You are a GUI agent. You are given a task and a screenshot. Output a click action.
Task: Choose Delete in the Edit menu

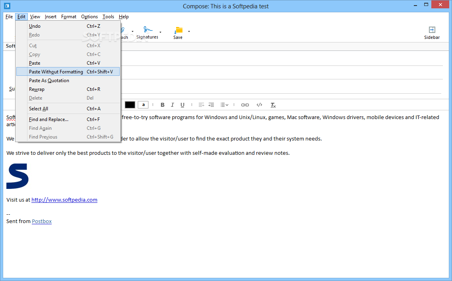(68, 98)
